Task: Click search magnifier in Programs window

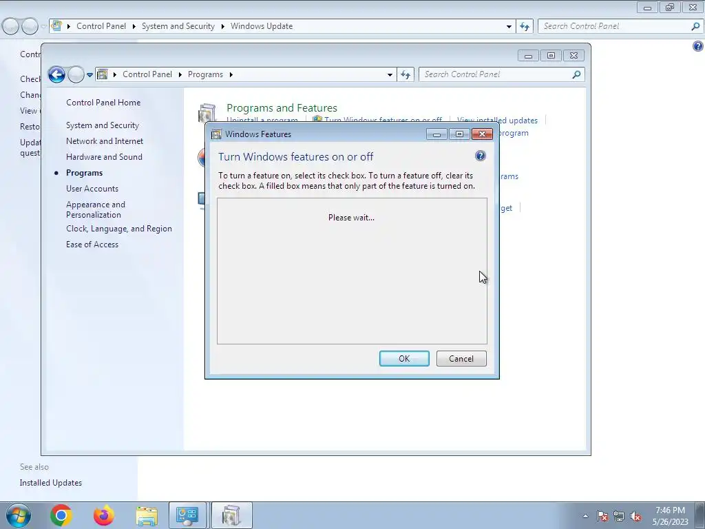Action: tap(576, 74)
